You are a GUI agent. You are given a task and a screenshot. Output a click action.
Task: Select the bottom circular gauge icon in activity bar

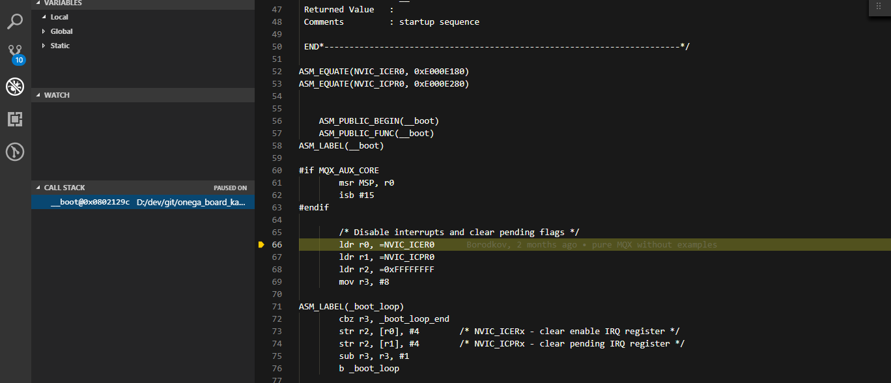point(14,152)
